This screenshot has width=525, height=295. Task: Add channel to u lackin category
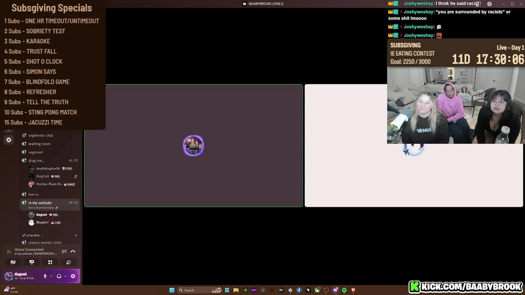pos(76,235)
